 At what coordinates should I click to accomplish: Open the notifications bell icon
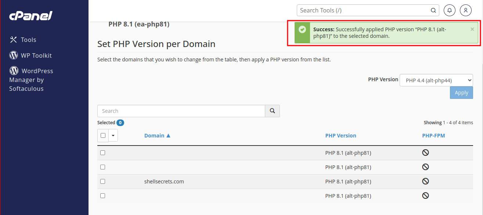(449, 10)
